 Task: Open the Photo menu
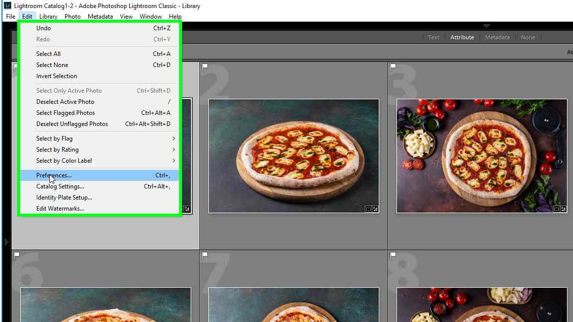[x=72, y=17]
